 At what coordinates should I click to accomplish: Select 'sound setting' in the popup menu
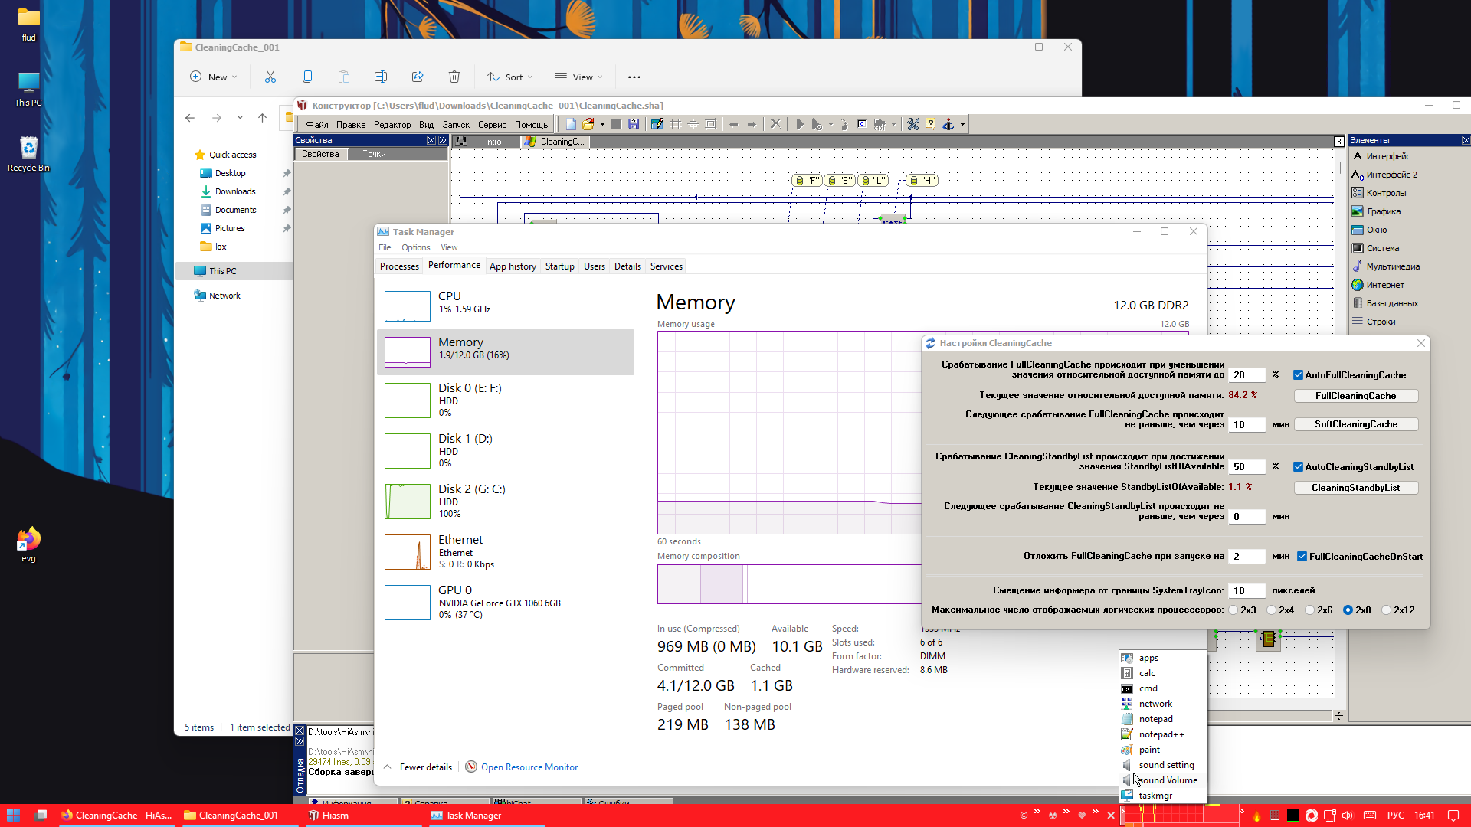(1166, 765)
